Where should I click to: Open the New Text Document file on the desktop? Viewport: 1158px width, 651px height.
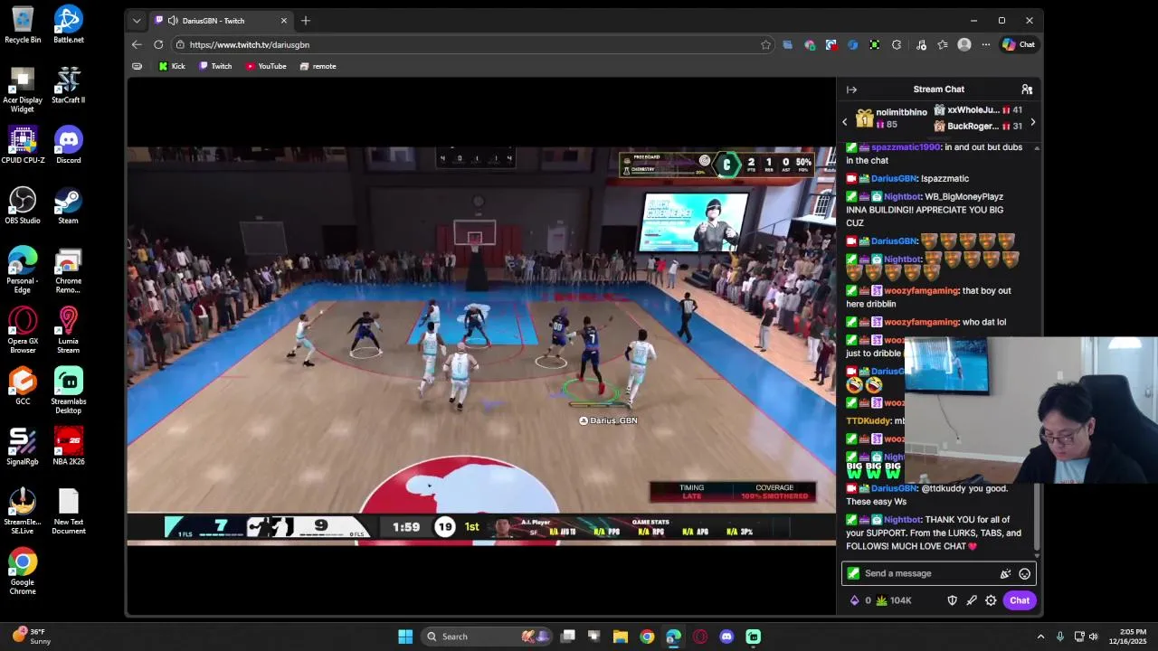click(x=68, y=512)
